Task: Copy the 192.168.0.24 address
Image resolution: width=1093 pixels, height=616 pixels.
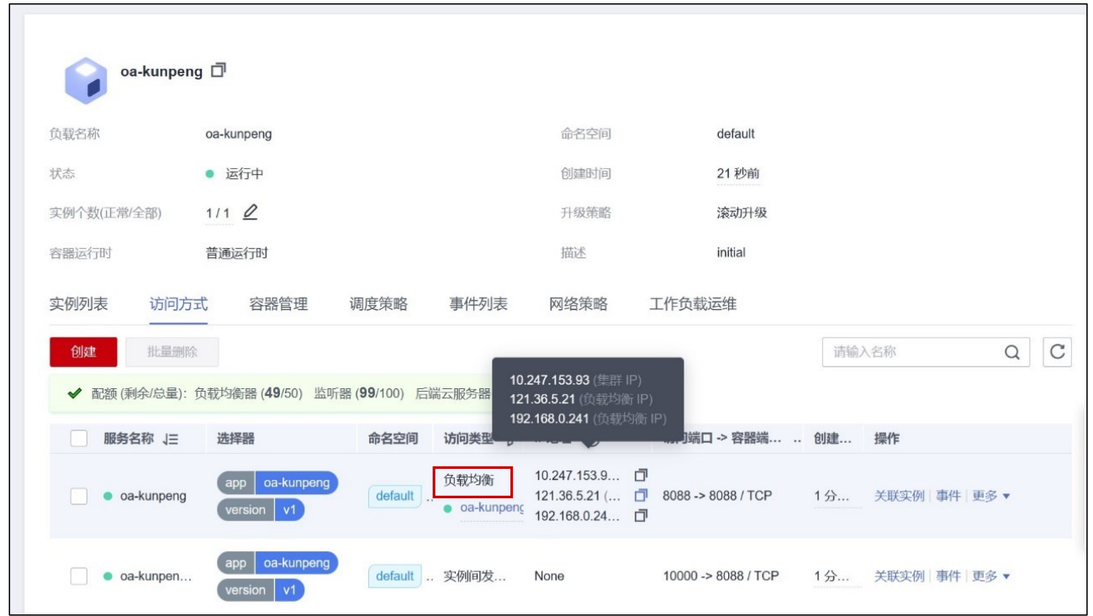Action: tap(640, 515)
